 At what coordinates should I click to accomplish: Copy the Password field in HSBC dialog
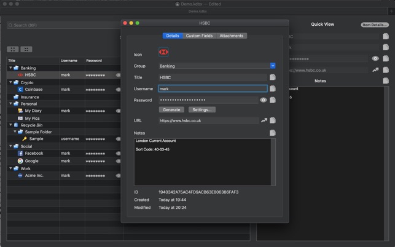[273, 100]
